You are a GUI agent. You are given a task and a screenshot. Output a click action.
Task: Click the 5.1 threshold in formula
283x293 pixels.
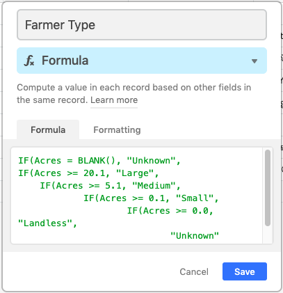(113, 186)
